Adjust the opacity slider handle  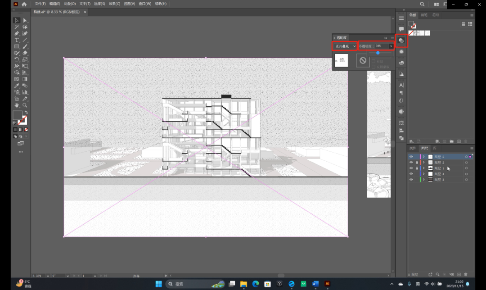pyautogui.click(x=378, y=53)
